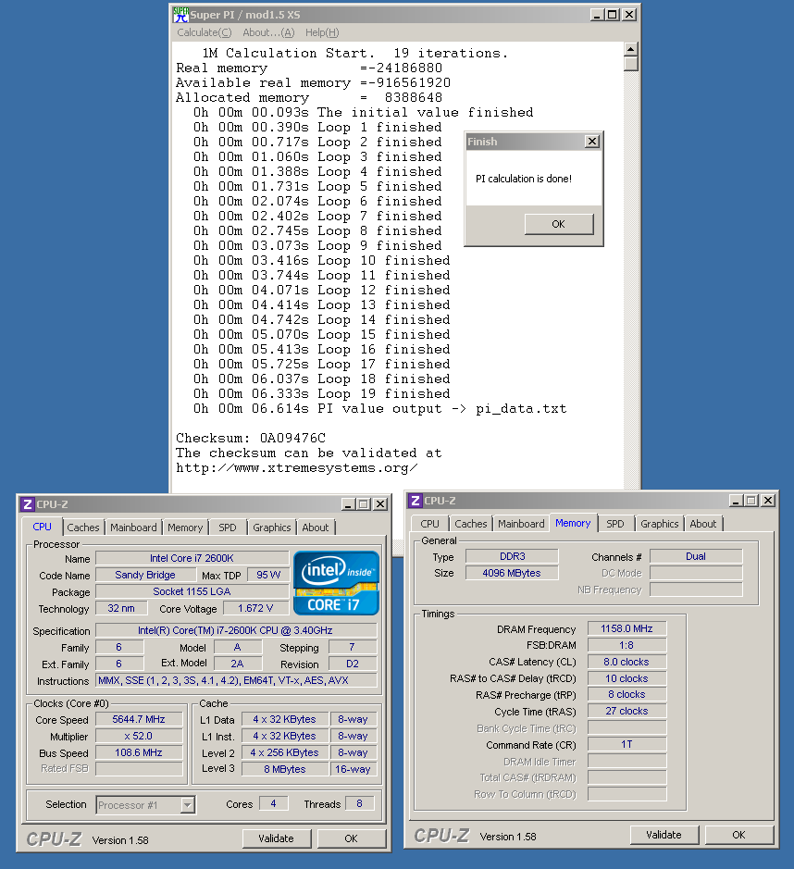Image resolution: width=794 pixels, height=869 pixels.
Task: Switch to Mainboard tab in left CPU-Z window
Action: coord(133,528)
